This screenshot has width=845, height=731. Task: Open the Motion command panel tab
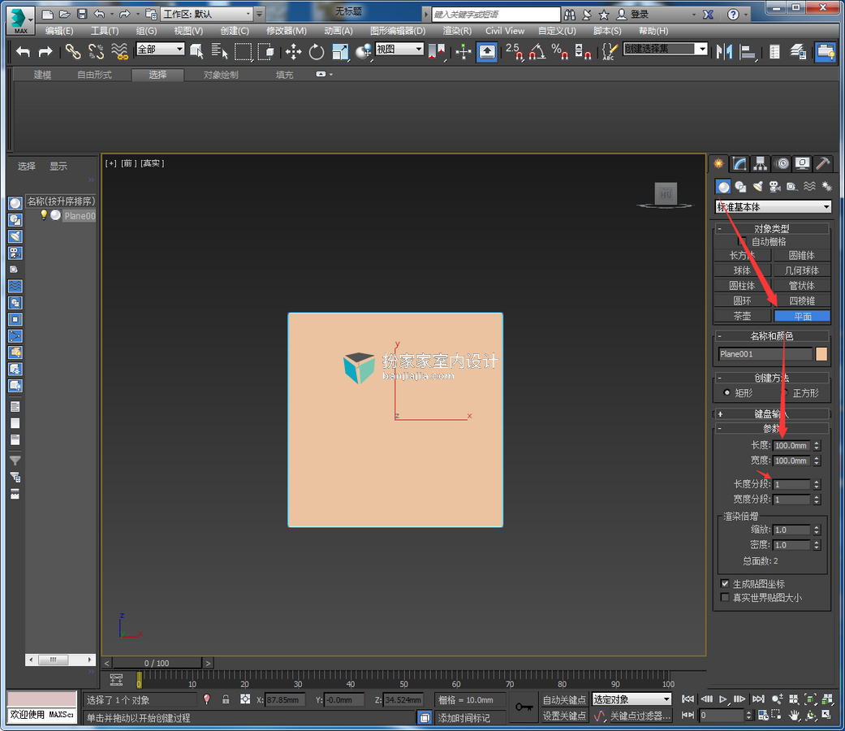[782, 163]
